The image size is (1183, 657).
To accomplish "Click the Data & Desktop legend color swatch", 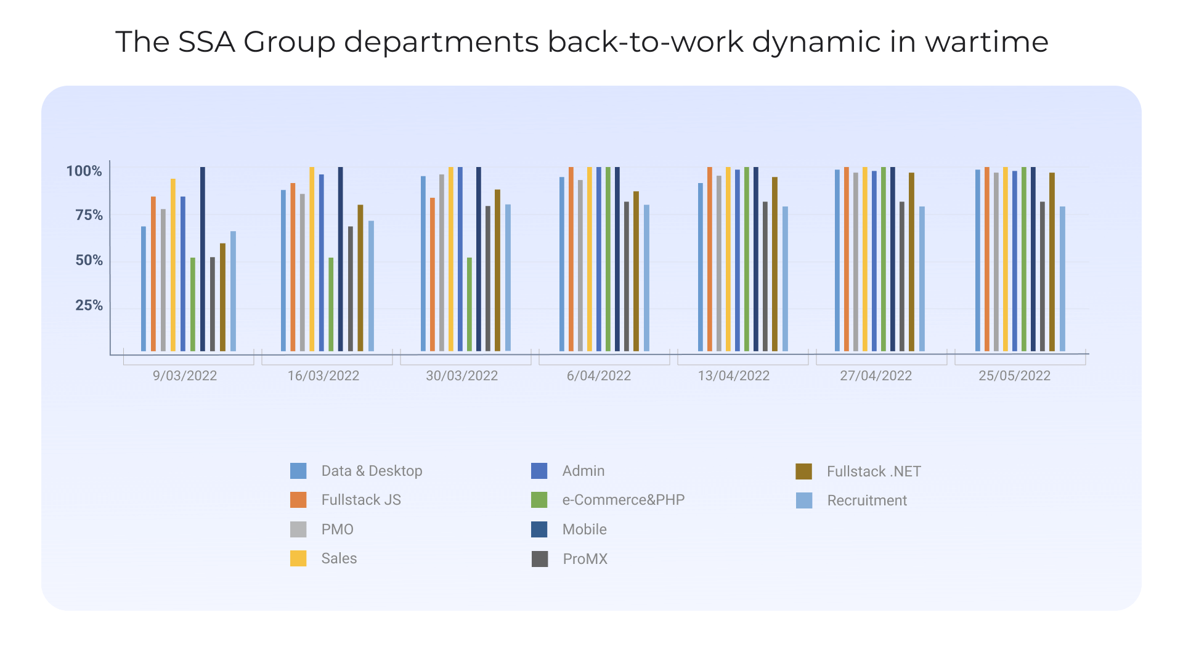I will [x=298, y=471].
